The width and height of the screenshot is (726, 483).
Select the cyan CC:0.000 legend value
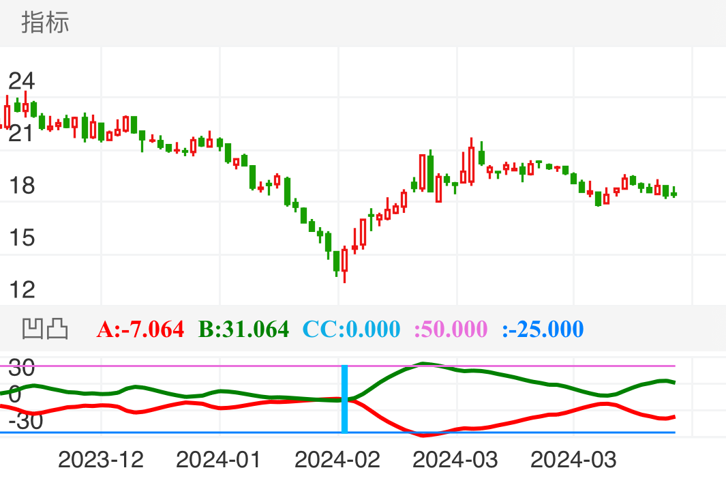351,330
